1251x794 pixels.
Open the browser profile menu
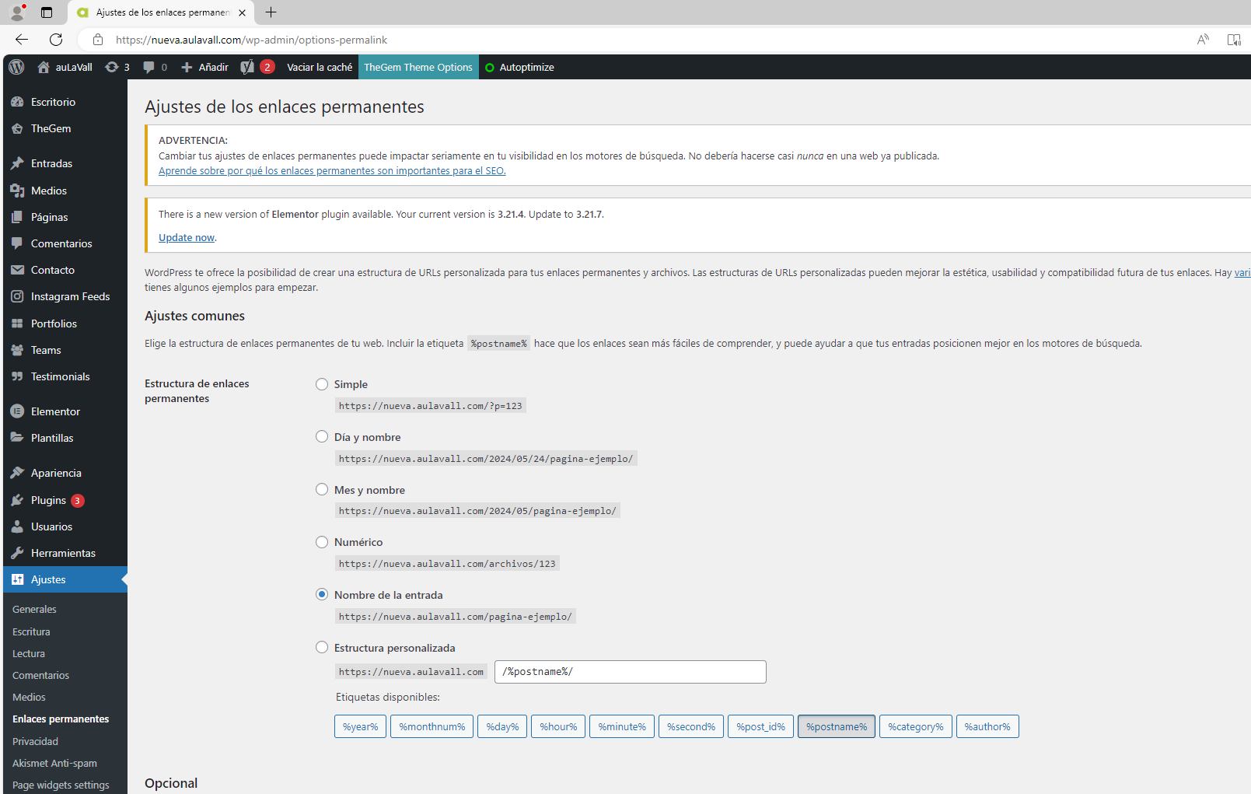17,12
